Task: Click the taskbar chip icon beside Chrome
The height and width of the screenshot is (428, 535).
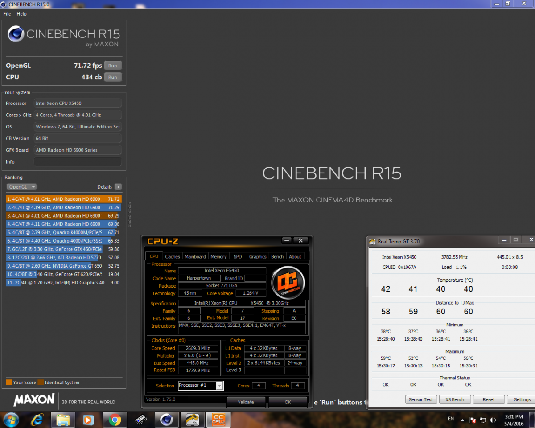Action: (141, 420)
